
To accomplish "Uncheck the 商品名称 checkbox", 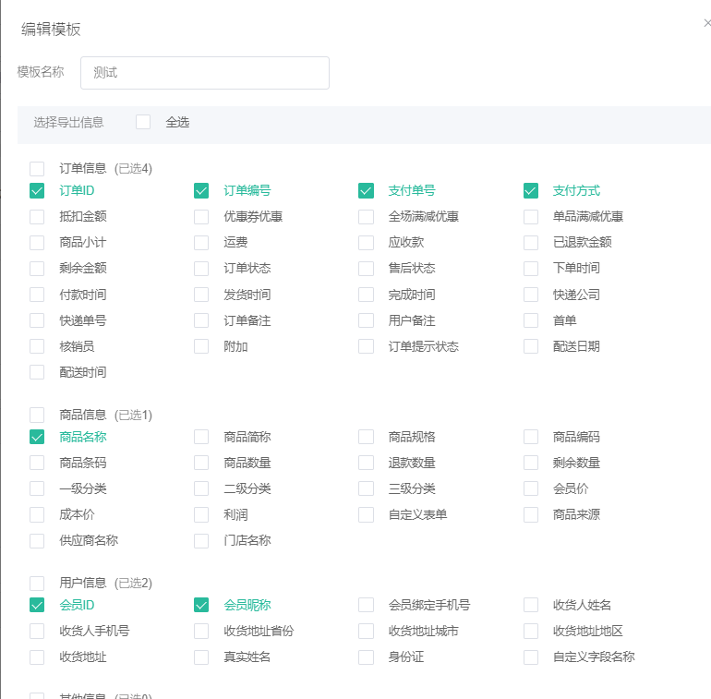I will coord(37,437).
